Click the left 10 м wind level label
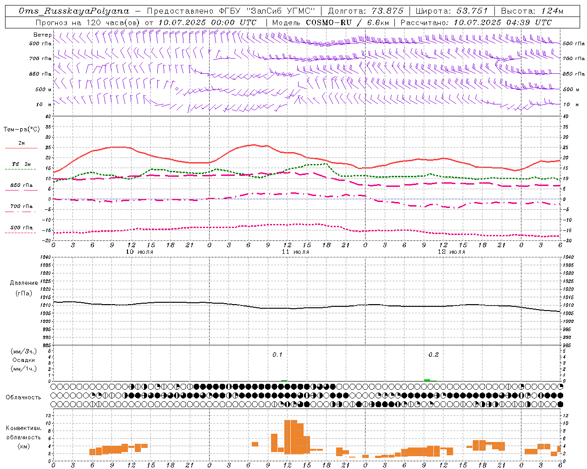587x469 pixels. click(44, 104)
